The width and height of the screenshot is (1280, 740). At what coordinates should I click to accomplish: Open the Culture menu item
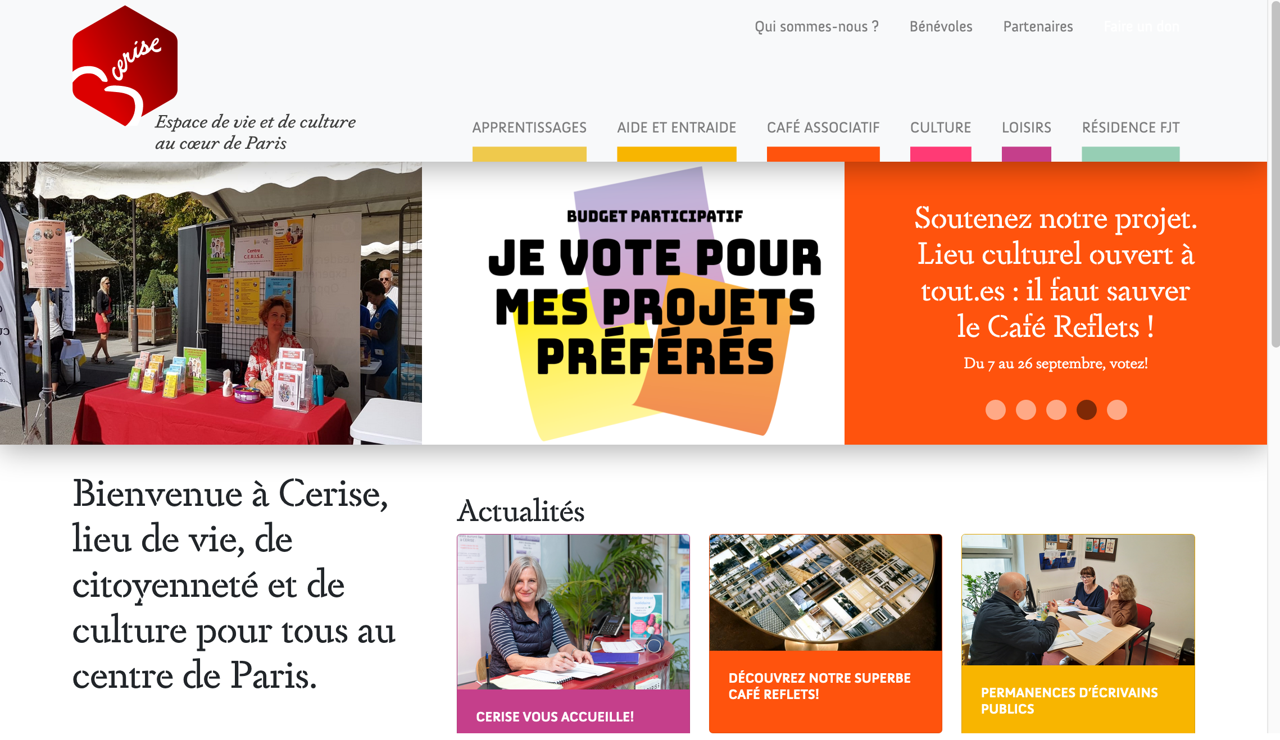[x=941, y=128]
